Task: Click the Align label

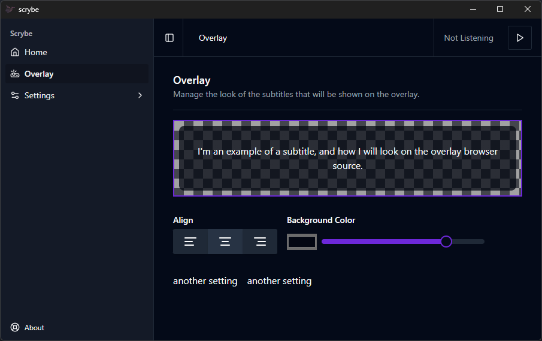Action: pyautogui.click(x=183, y=221)
